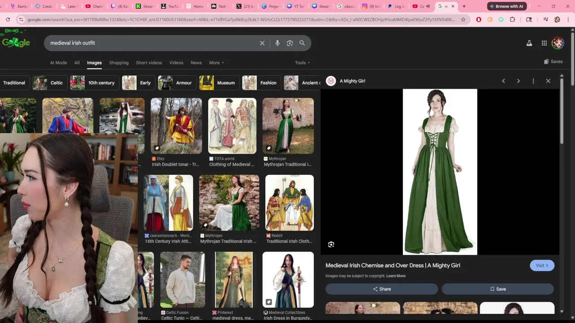The height and width of the screenshot is (323, 575).
Task: Click the large green dress preview image
Action: [440, 172]
